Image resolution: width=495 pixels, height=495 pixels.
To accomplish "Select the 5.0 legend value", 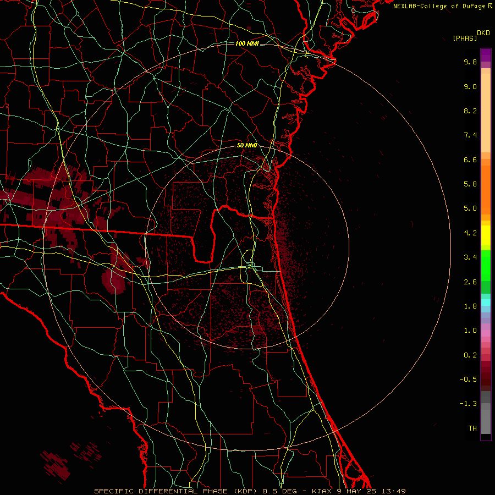I will 470,208.
